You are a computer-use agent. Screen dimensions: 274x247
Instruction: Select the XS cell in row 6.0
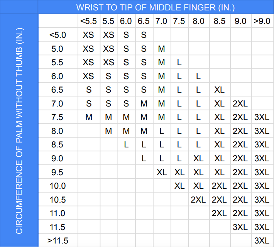pos(88,76)
